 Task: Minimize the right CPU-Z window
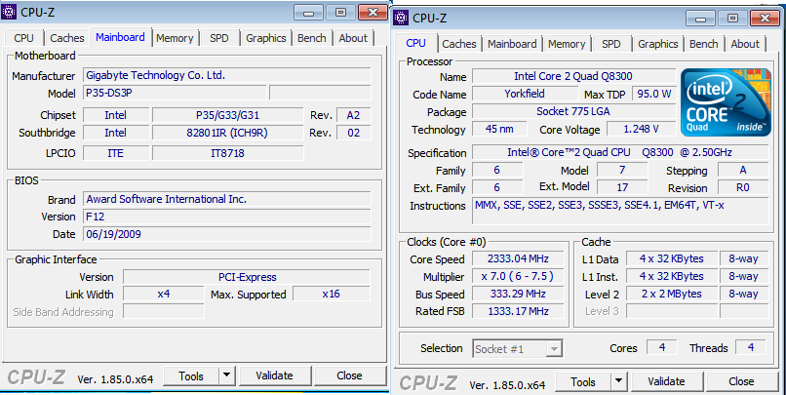point(700,19)
